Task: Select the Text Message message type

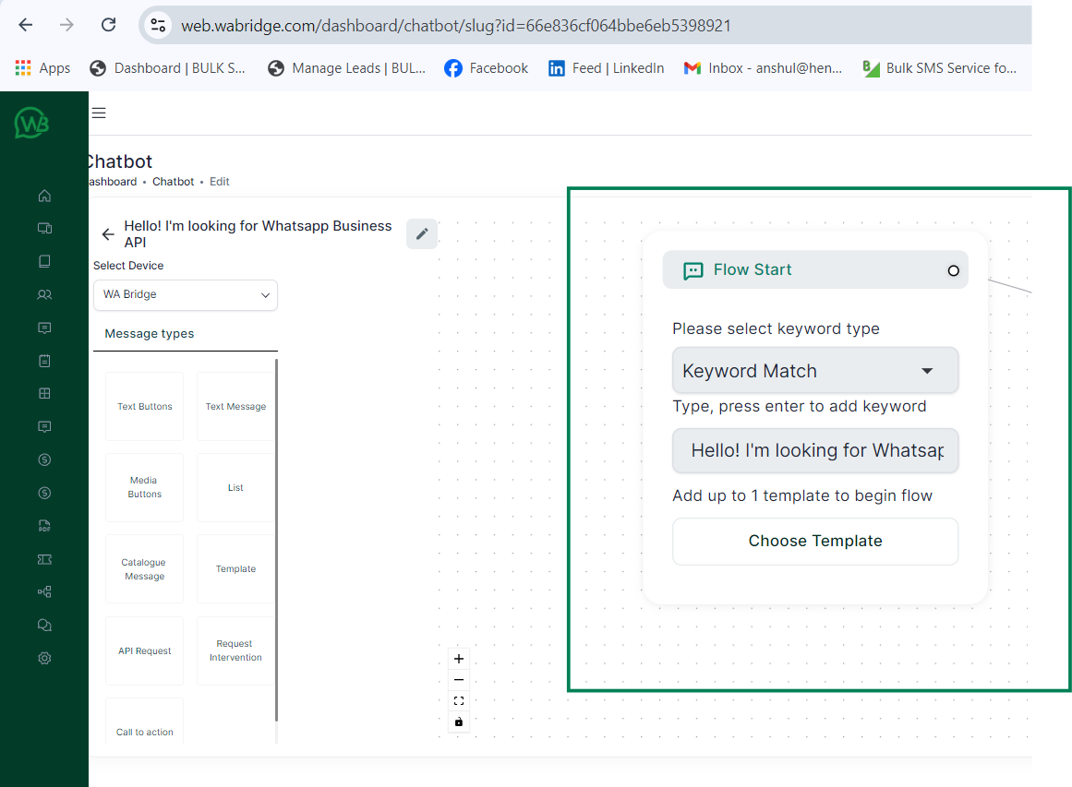Action: click(235, 407)
